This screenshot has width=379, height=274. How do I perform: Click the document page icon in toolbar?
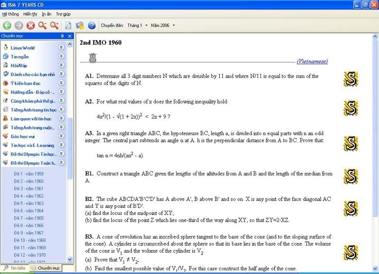click(x=68, y=26)
